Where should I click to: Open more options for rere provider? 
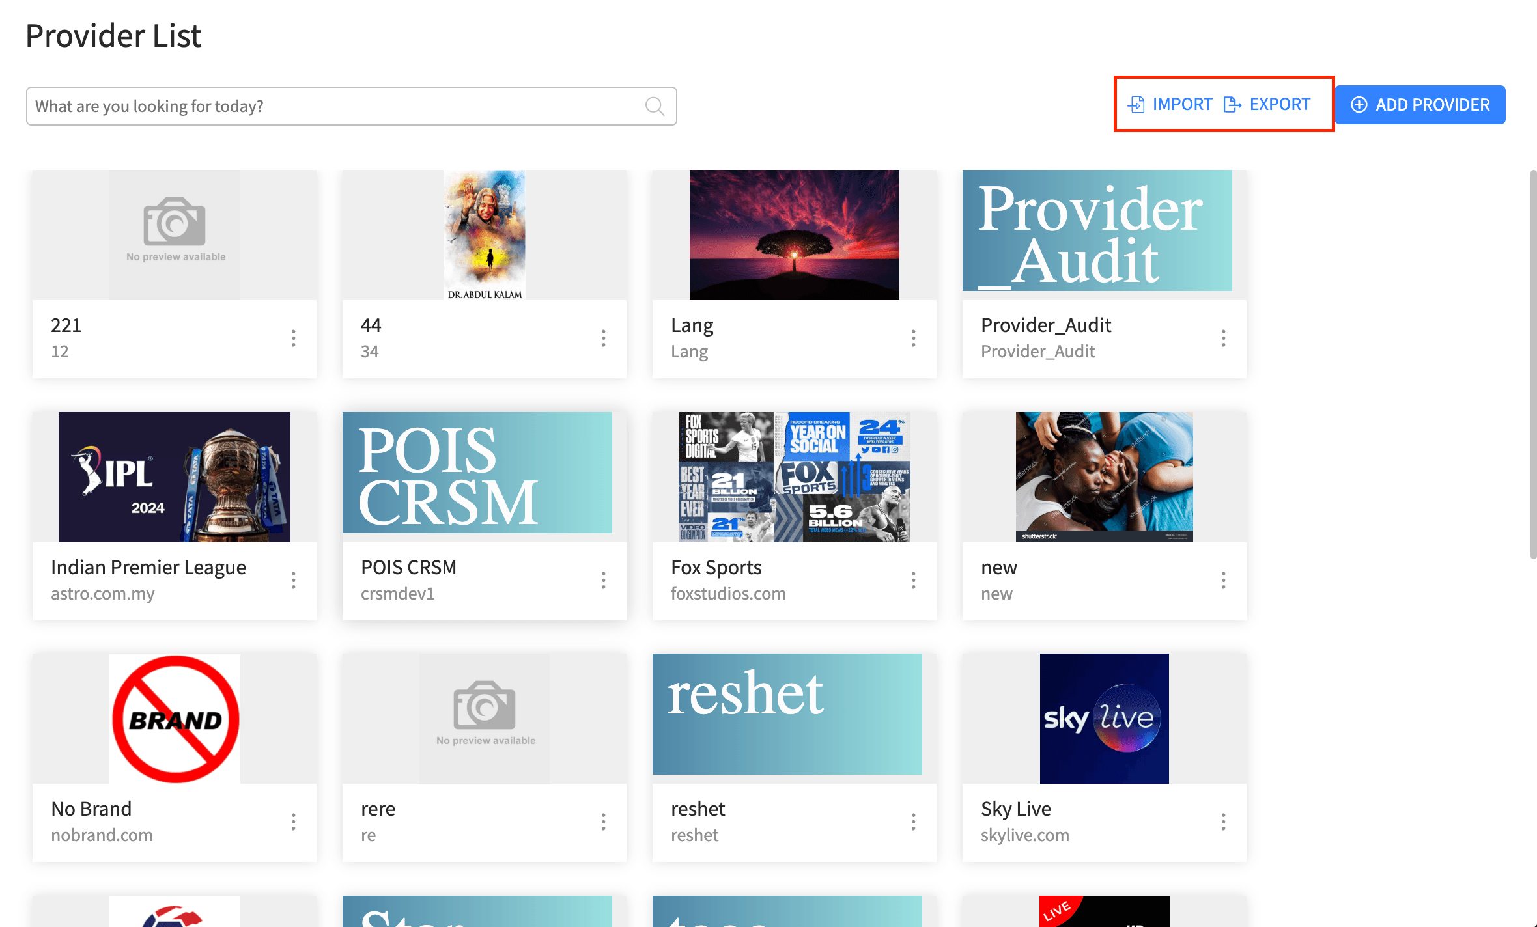pyautogui.click(x=604, y=822)
